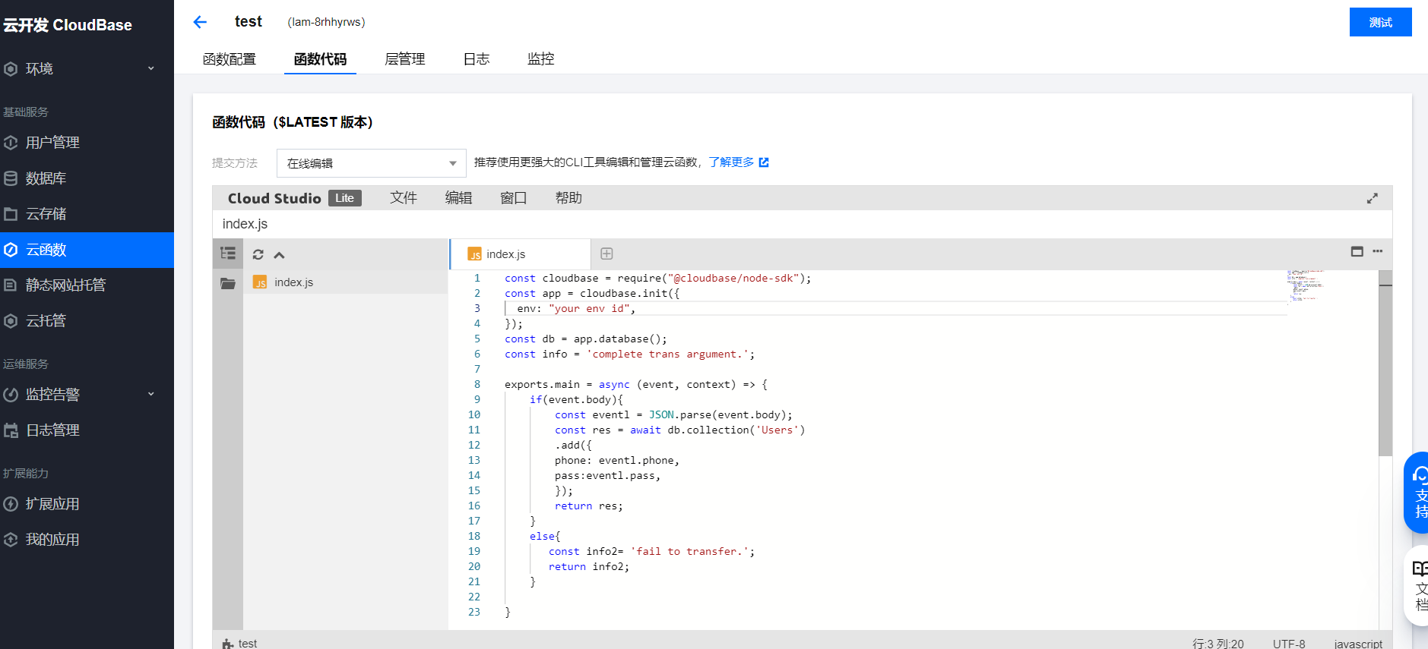The image size is (1428, 649).
Task: Open the 在线编辑 submit method dropdown
Action: point(371,163)
